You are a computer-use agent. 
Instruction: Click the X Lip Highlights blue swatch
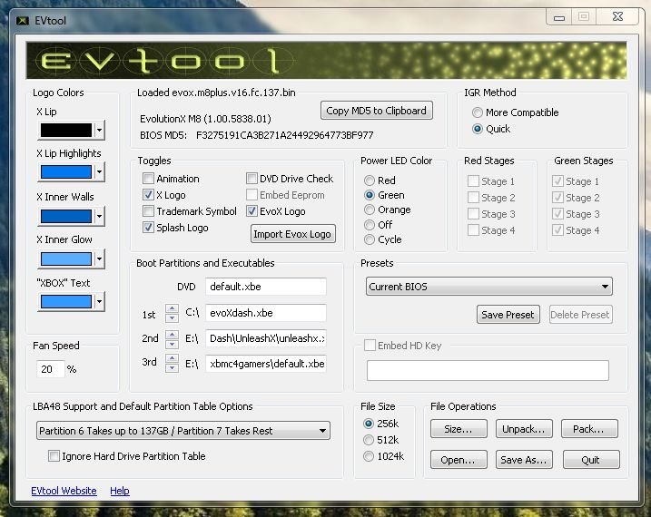pos(66,172)
